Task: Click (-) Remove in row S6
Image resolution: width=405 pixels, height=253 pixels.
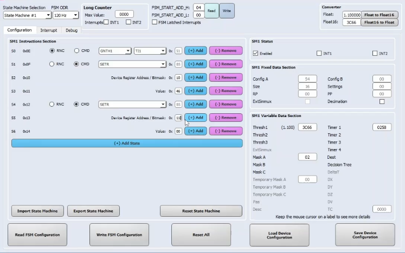Action: tap(226, 131)
